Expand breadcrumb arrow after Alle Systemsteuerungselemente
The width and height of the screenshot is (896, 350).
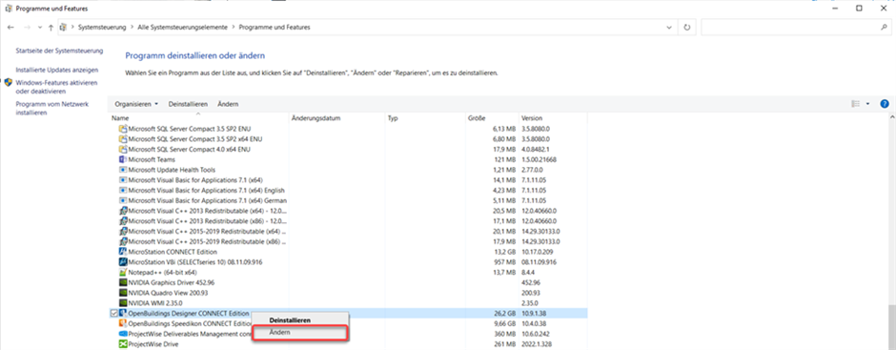coord(234,27)
